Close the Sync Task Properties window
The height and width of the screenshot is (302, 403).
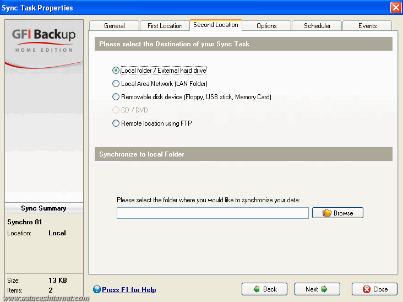(396, 8)
